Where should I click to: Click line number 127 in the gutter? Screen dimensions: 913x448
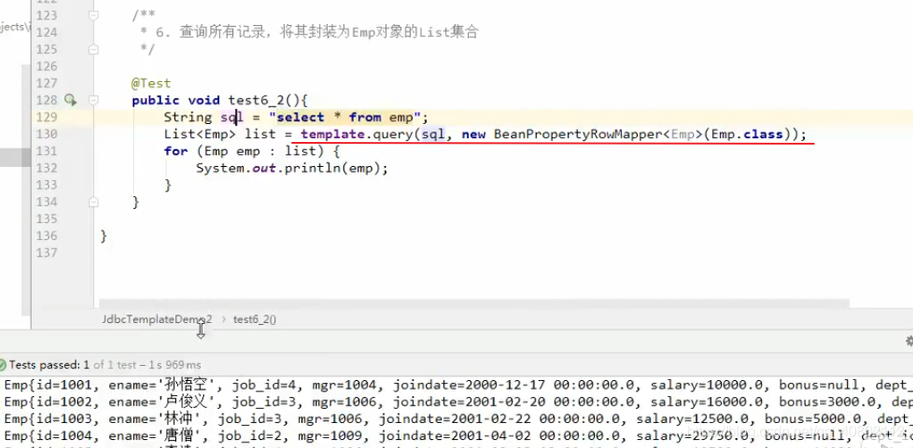(46, 84)
